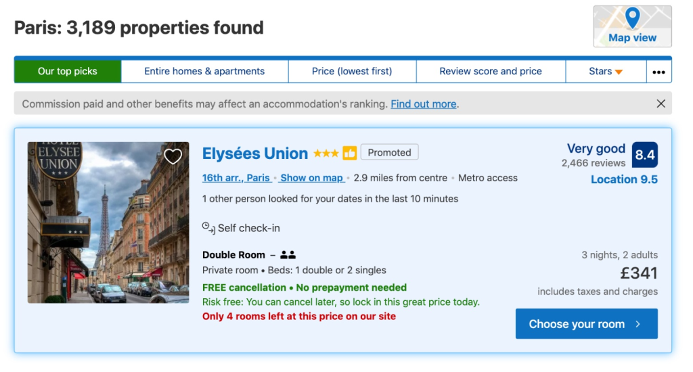Expand the Stars sort dropdown
The width and height of the screenshot is (693, 372).
[x=605, y=71]
